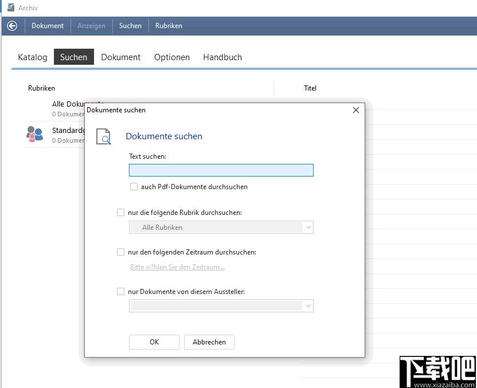Open the Handbuch tab
Image resolution: width=477 pixels, height=388 pixels.
(x=222, y=57)
